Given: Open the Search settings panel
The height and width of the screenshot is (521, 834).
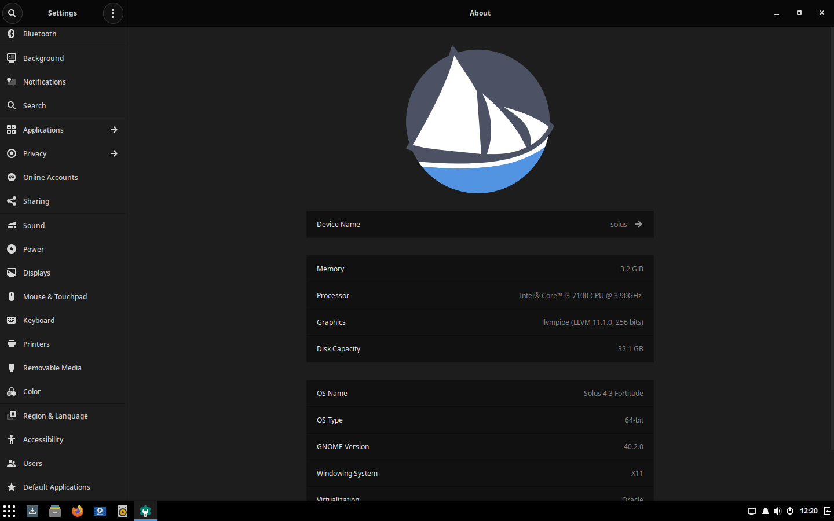Looking at the screenshot, I should [x=63, y=105].
